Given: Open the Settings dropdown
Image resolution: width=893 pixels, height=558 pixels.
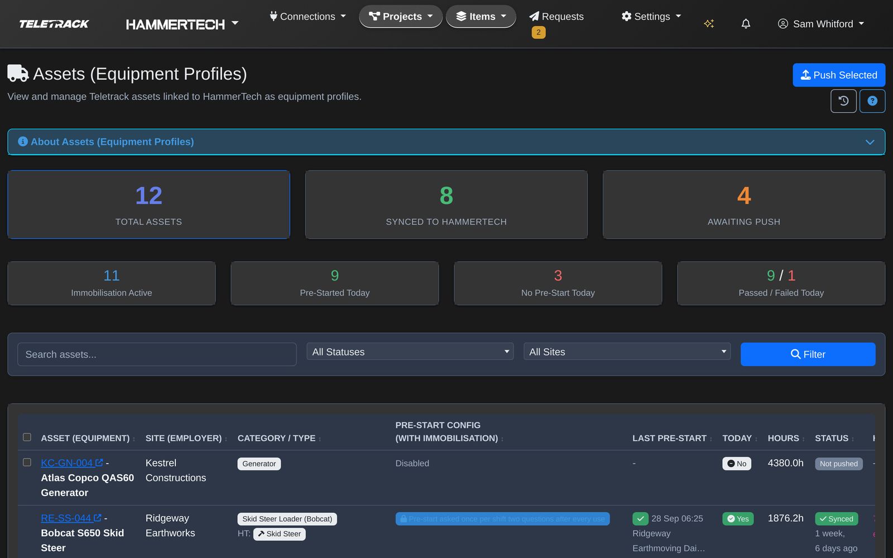Looking at the screenshot, I should click(x=651, y=17).
